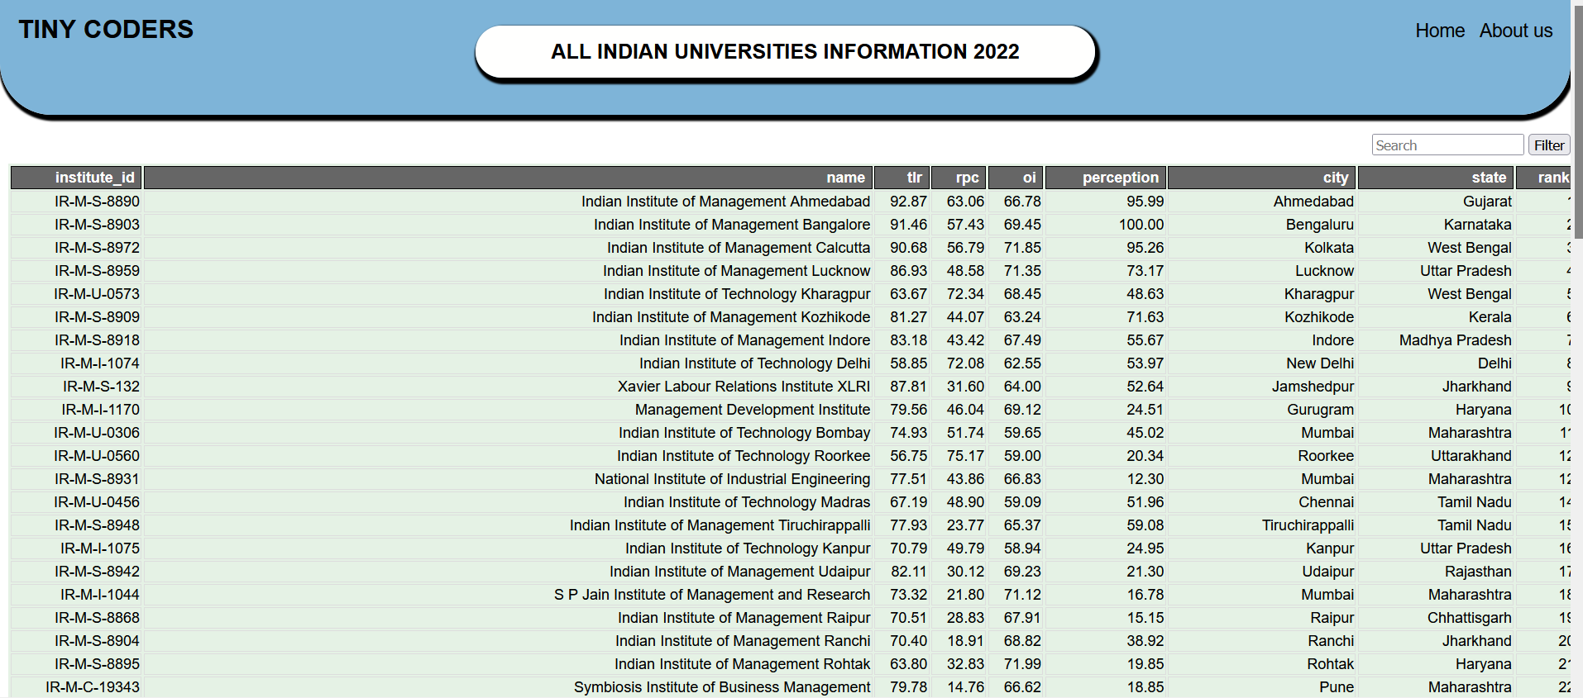The image size is (1583, 698).
Task: Click id cell IR-M-U-0306
Action: tap(76, 433)
